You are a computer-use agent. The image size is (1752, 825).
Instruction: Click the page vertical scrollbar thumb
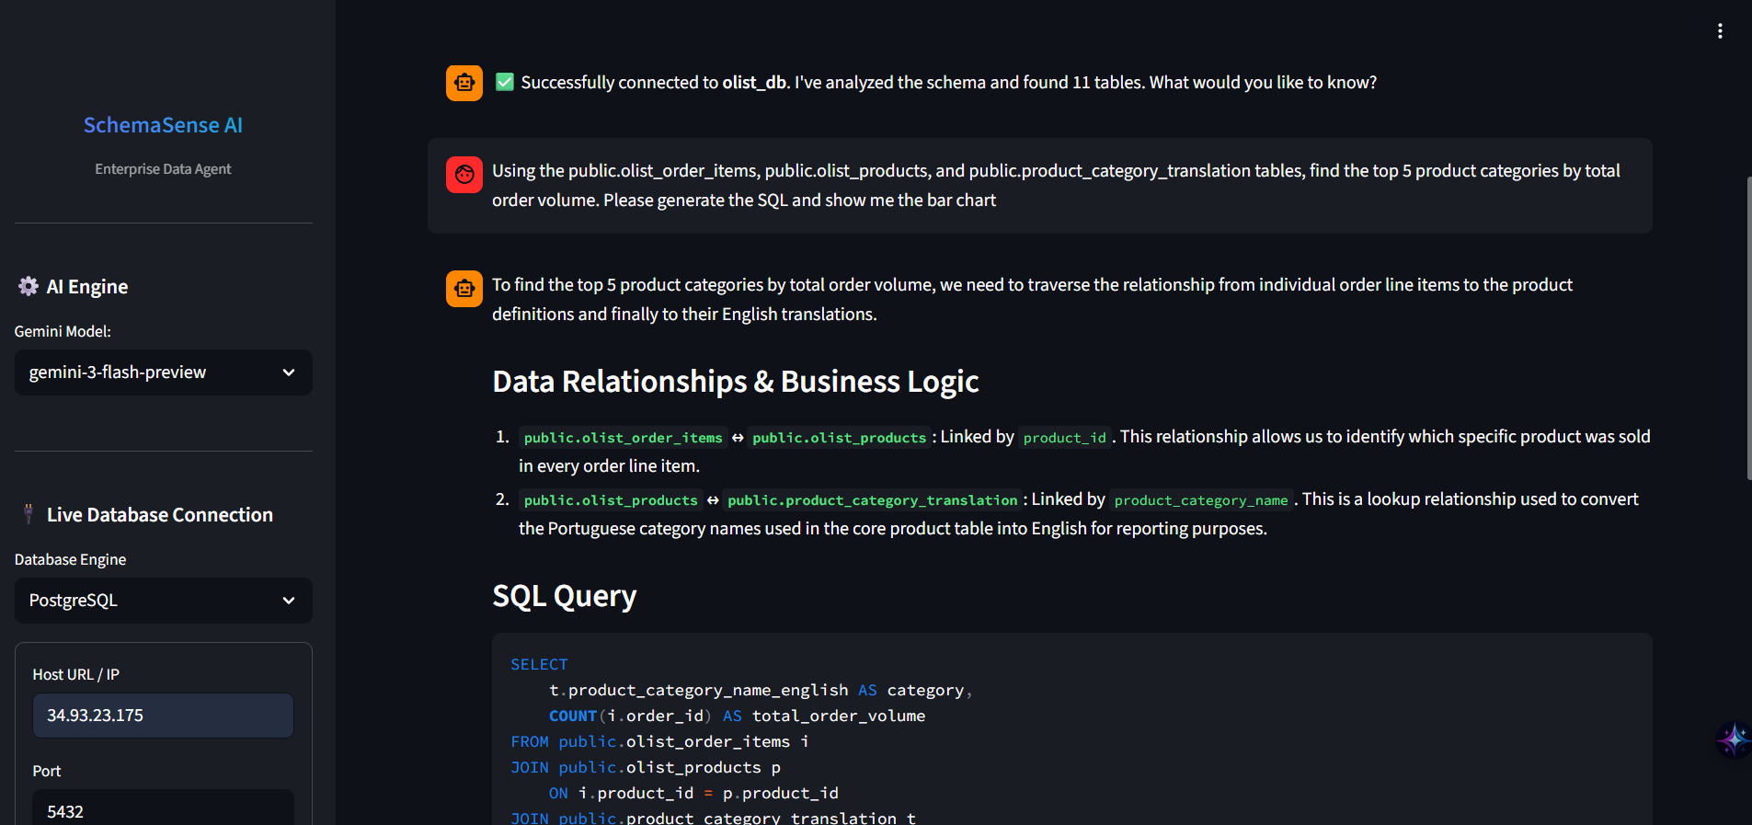click(1748, 328)
